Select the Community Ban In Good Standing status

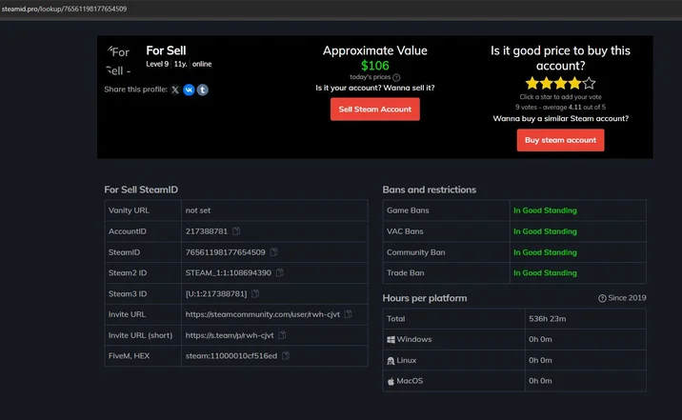click(545, 252)
